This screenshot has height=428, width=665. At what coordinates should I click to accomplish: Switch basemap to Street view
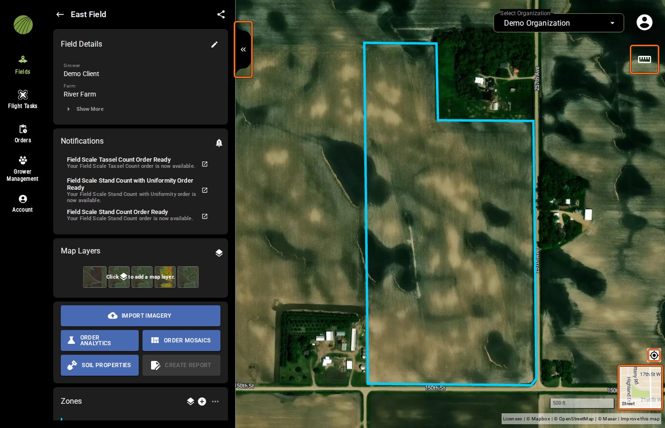click(x=640, y=388)
